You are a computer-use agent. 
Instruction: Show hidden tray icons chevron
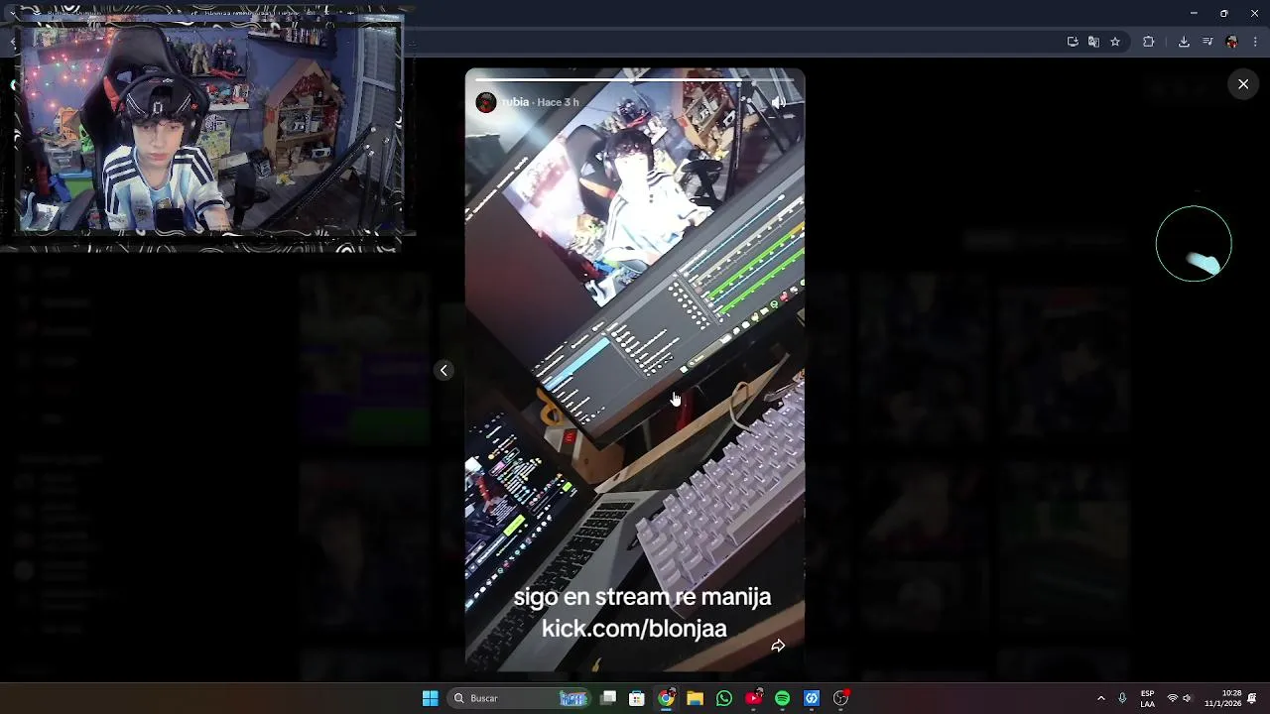1101,698
